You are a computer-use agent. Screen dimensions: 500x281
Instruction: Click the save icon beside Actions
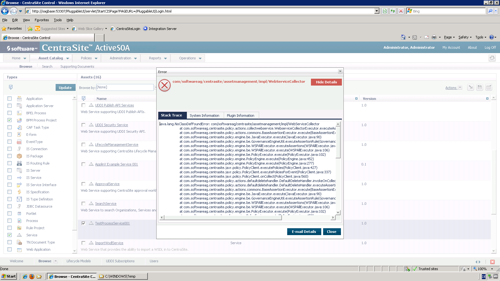pos(480,87)
